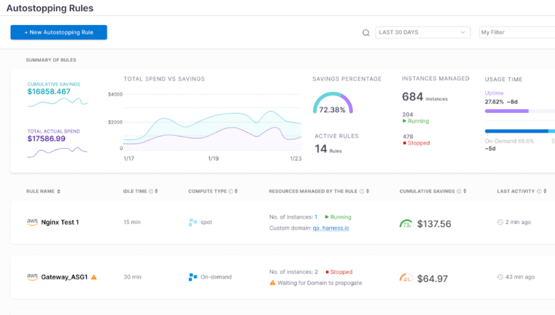555x315 pixels.
Task: Click the 73% savings gauge icon
Action: [x=406, y=224]
